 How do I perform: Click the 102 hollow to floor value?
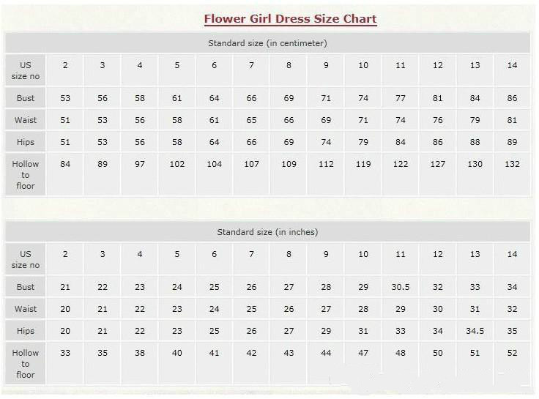[x=176, y=164]
